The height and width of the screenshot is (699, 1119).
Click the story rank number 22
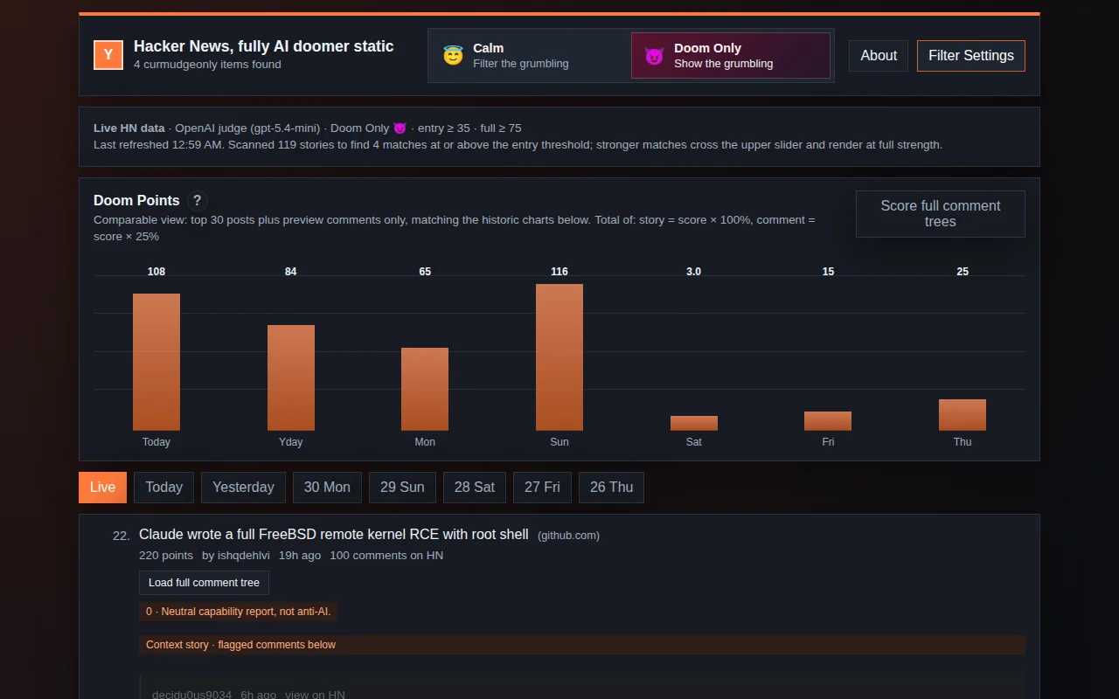[x=122, y=536]
